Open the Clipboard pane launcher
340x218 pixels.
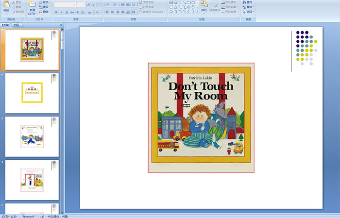point(24,19)
